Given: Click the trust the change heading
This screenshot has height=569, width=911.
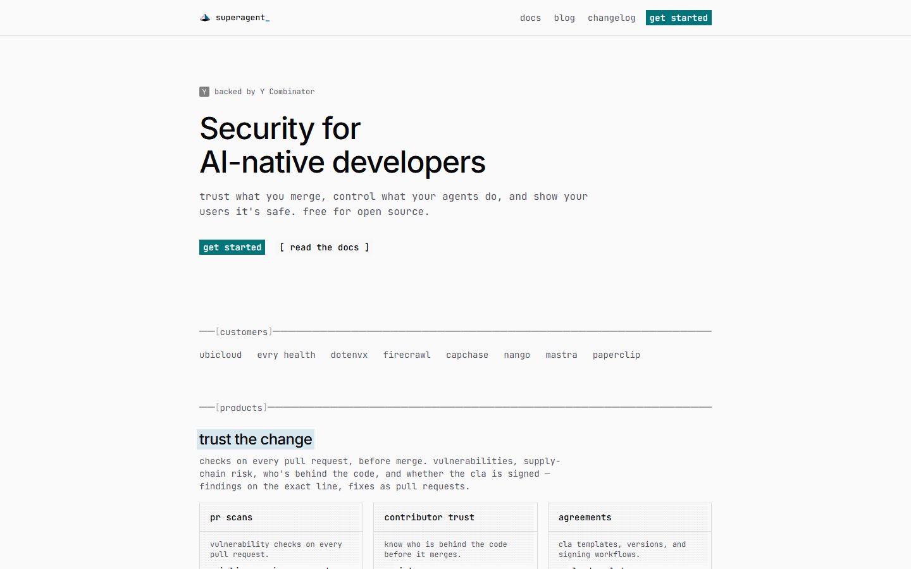Looking at the screenshot, I should 256,439.
